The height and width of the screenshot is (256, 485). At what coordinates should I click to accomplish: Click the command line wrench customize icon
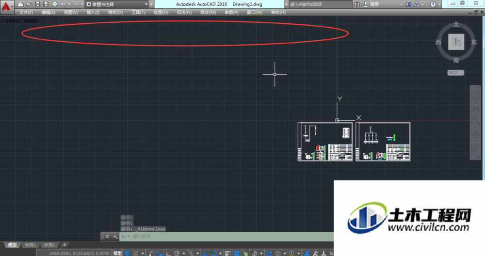pyautogui.click(x=115, y=237)
